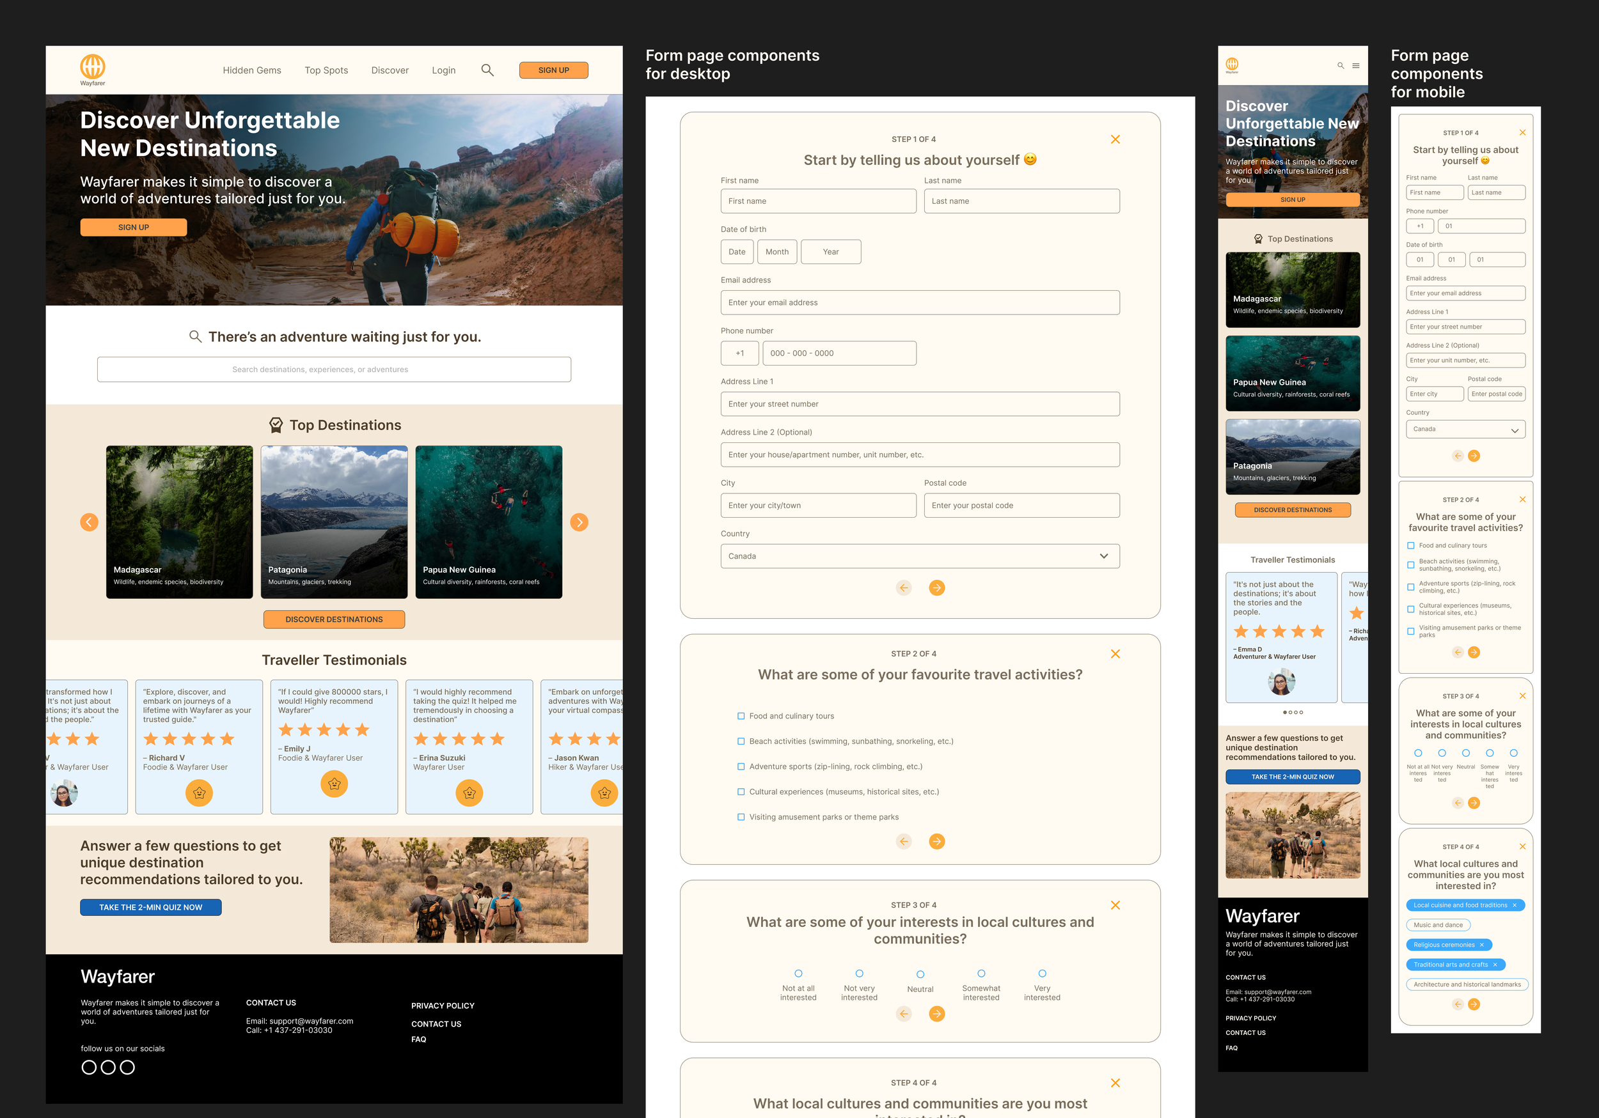Open the Month date of birth selector
The height and width of the screenshot is (1118, 1599).
pos(776,252)
